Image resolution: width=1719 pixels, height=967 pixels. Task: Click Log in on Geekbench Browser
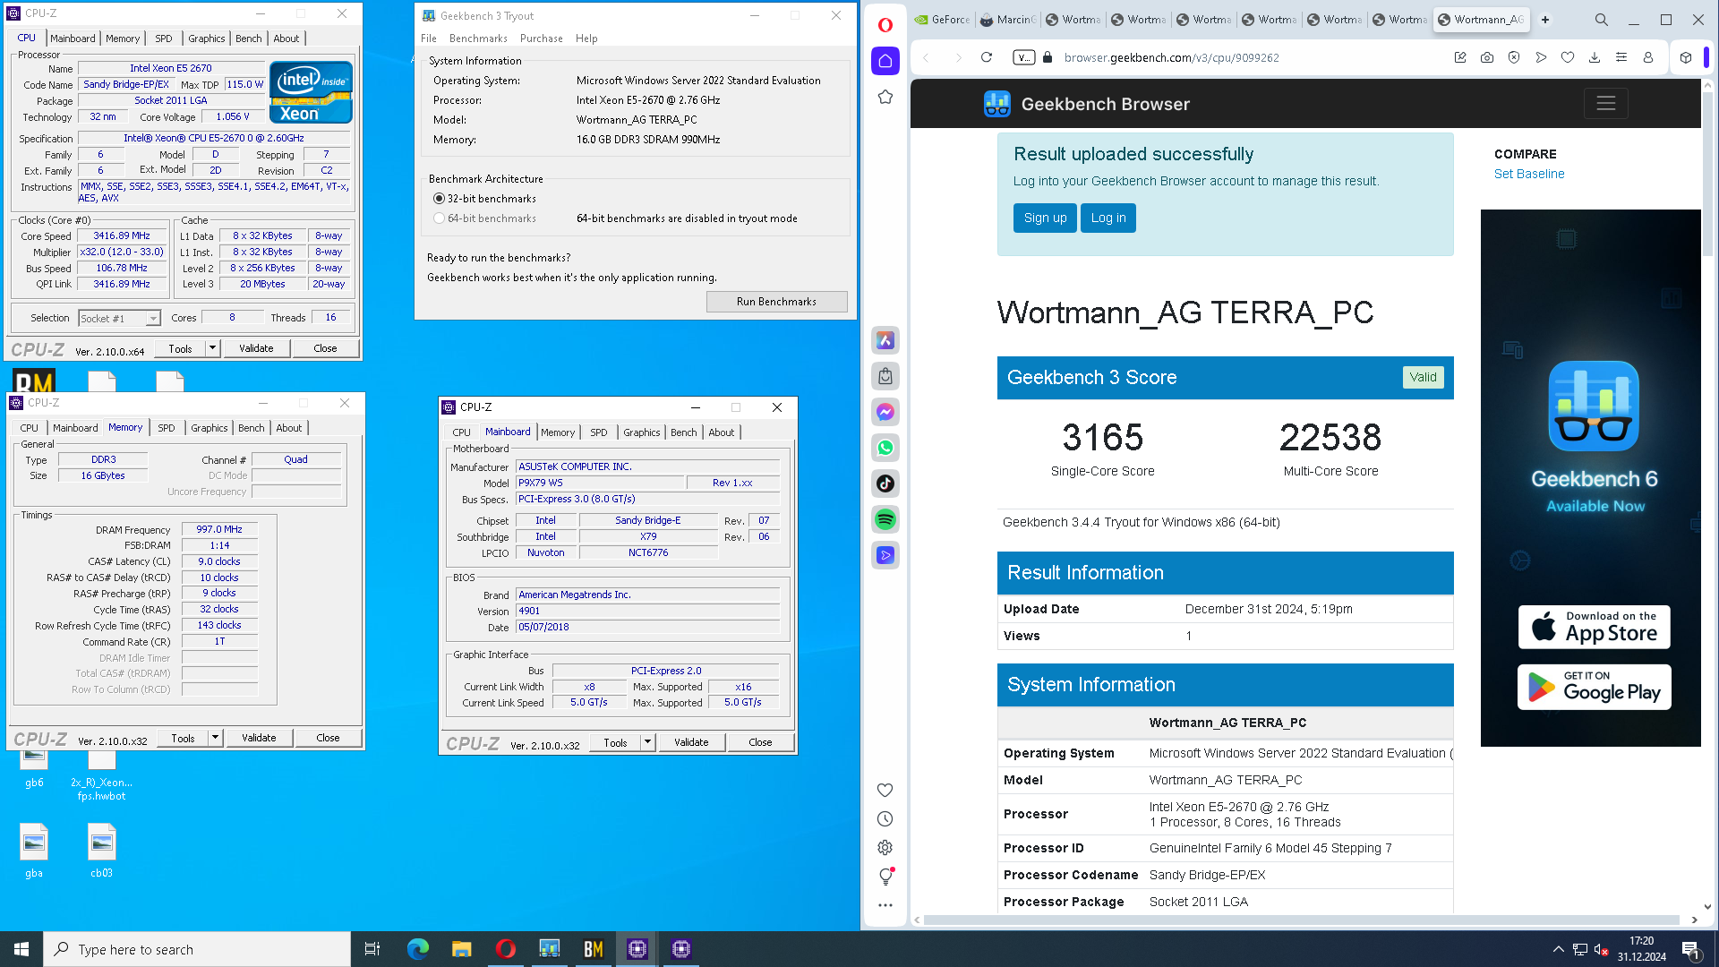click(x=1108, y=218)
